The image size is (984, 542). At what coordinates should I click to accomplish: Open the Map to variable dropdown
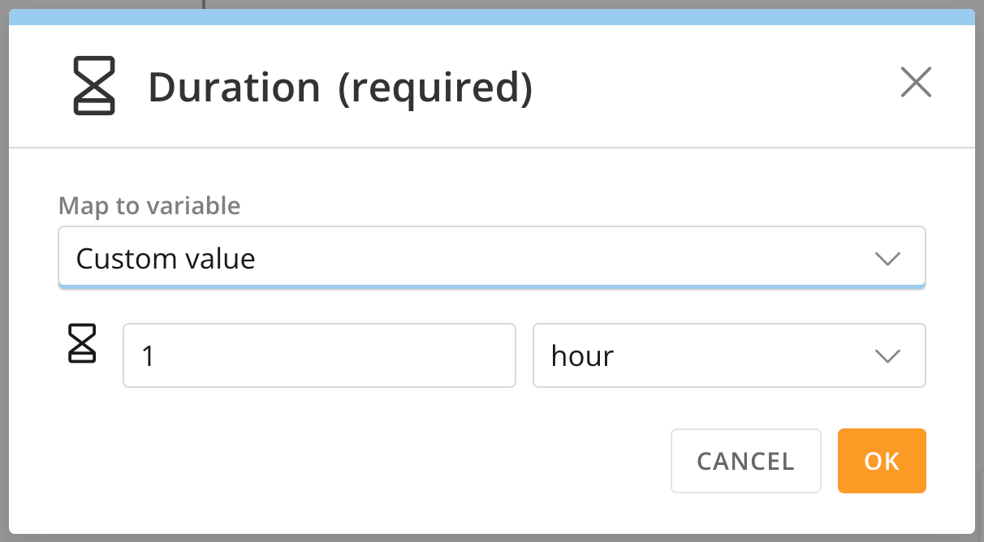pos(492,257)
